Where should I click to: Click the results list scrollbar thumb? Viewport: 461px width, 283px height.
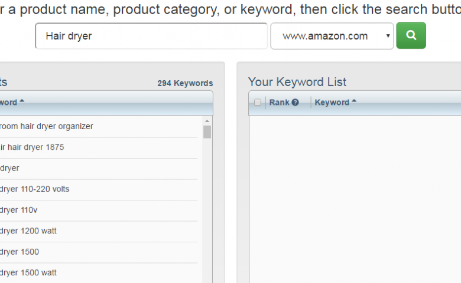pos(207,131)
